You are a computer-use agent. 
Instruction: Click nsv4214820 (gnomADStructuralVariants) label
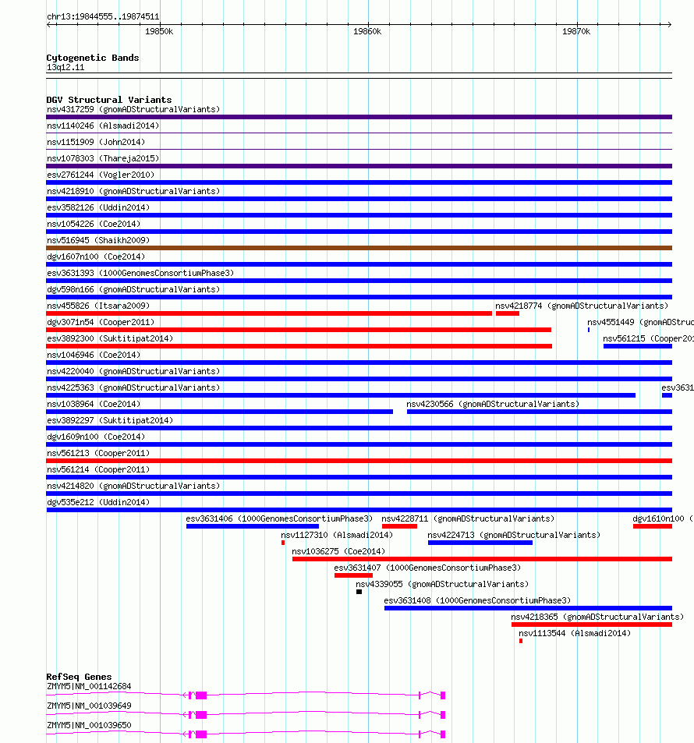click(x=133, y=486)
